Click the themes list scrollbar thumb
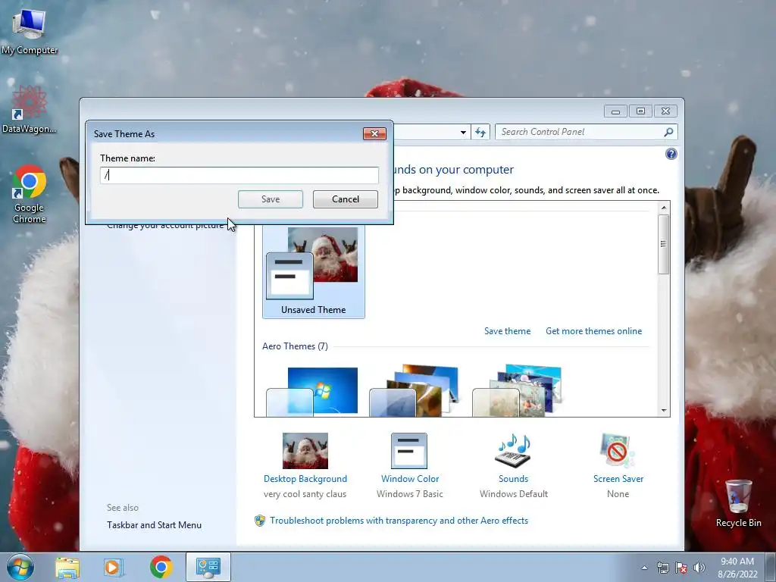Image resolution: width=776 pixels, height=582 pixels. 664,244
